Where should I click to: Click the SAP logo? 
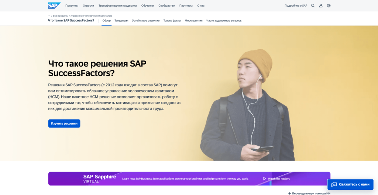coord(54,6)
